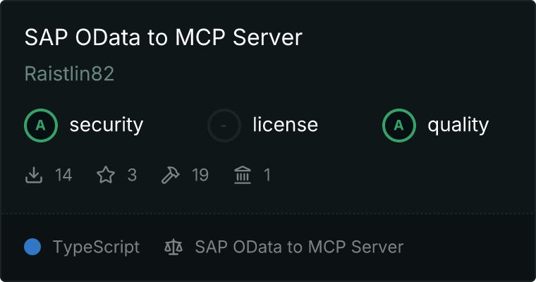
Task: Click the blue TypeScript language dot
Action: tap(32, 247)
